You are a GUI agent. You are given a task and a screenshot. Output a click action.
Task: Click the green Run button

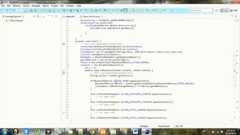coord(71,10)
